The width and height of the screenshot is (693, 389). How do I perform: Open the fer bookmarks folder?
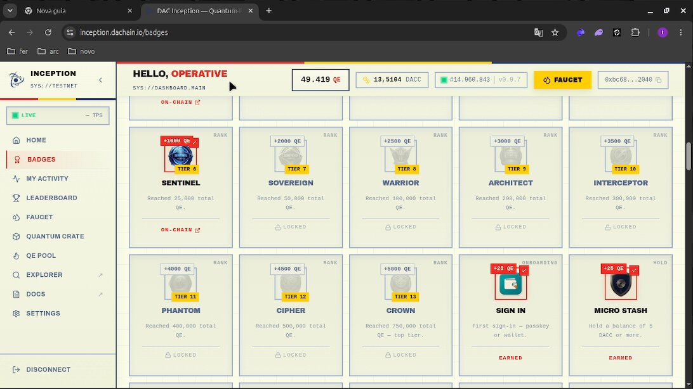click(x=18, y=51)
